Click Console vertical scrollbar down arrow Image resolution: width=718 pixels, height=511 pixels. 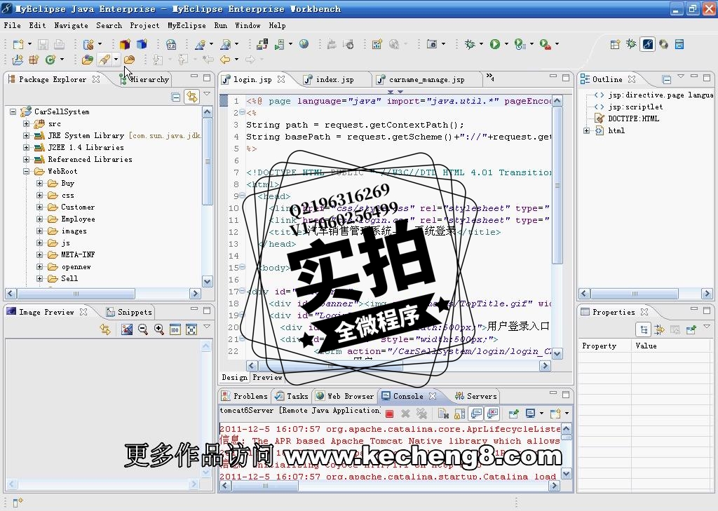(567, 474)
